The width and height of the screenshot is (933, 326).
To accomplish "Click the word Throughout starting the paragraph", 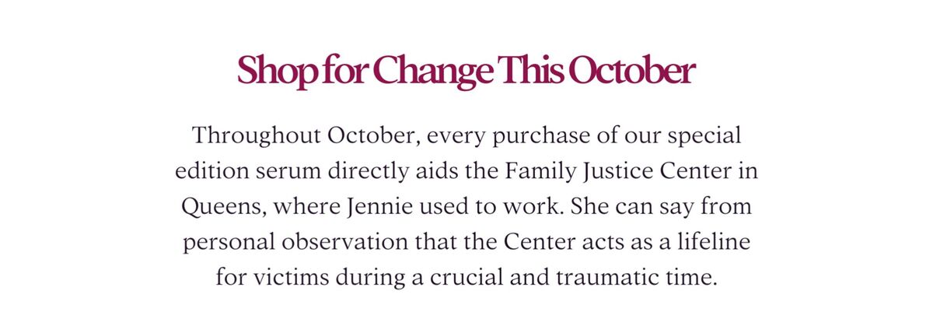I will tap(257, 136).
